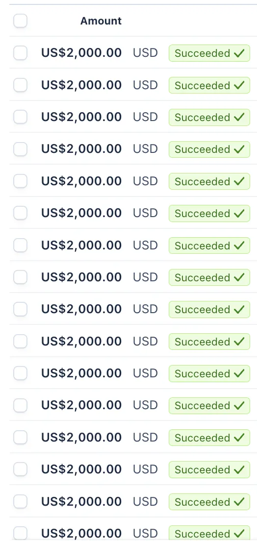
Task: Select the first payment row's checkbox
Action: click(21, 53)
